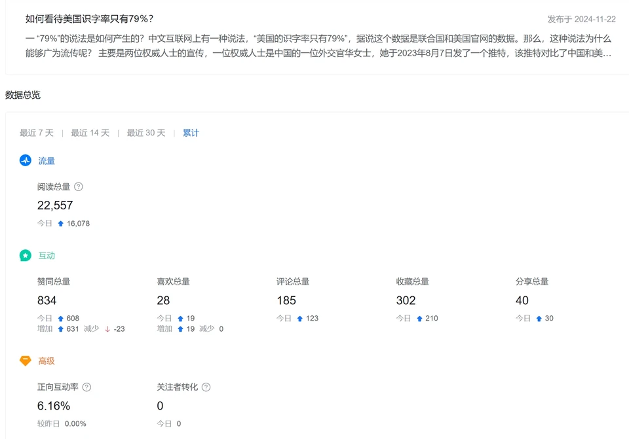Image resolution: width=629 pixels, height=439 pixels.
Task: Click the shares total 40
Action: point(522,300)
